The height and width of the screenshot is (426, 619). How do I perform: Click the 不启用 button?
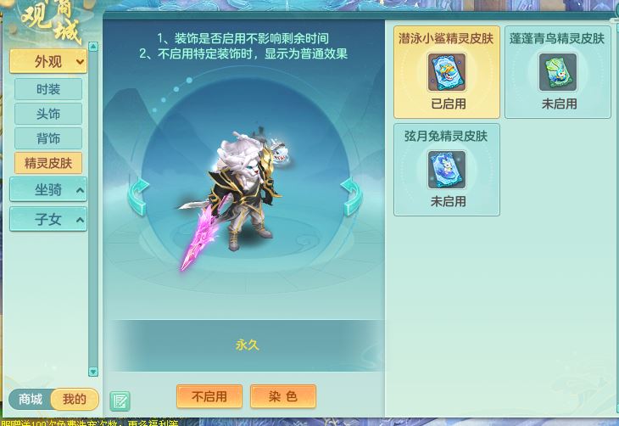pyautogui.click(x=209, y=396)
